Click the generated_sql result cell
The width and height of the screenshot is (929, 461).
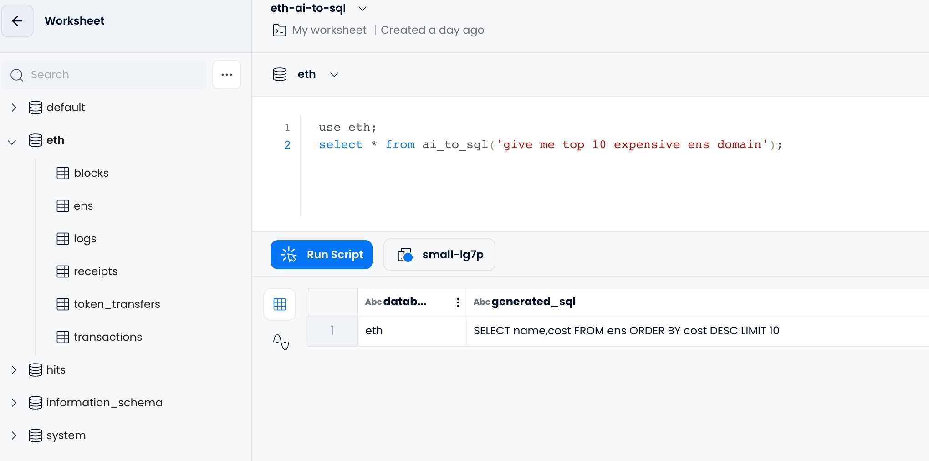626,331
